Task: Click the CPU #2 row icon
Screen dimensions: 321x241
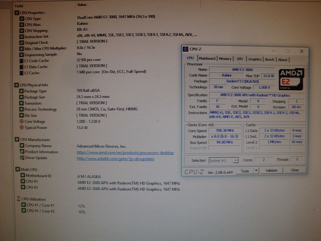Action: coord(23,187)
